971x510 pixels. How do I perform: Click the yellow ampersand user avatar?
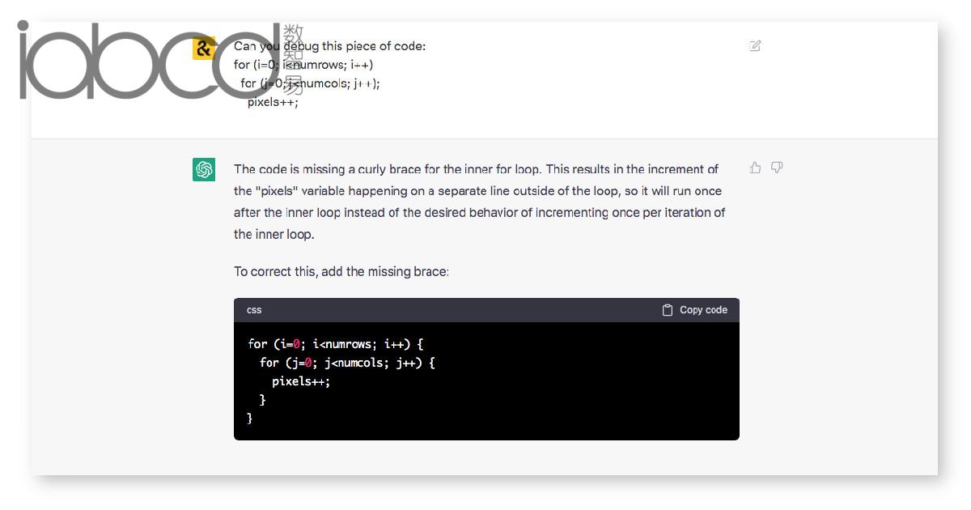click(204, 48)
